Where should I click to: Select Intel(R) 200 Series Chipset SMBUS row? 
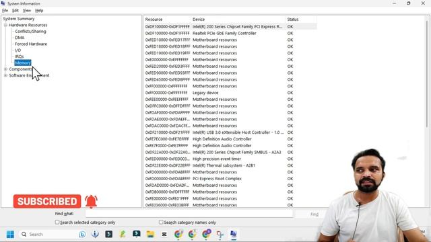[x=230, y=153]
